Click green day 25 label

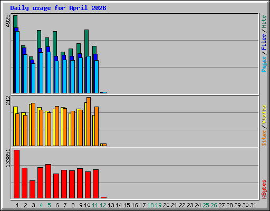point(206,205)
